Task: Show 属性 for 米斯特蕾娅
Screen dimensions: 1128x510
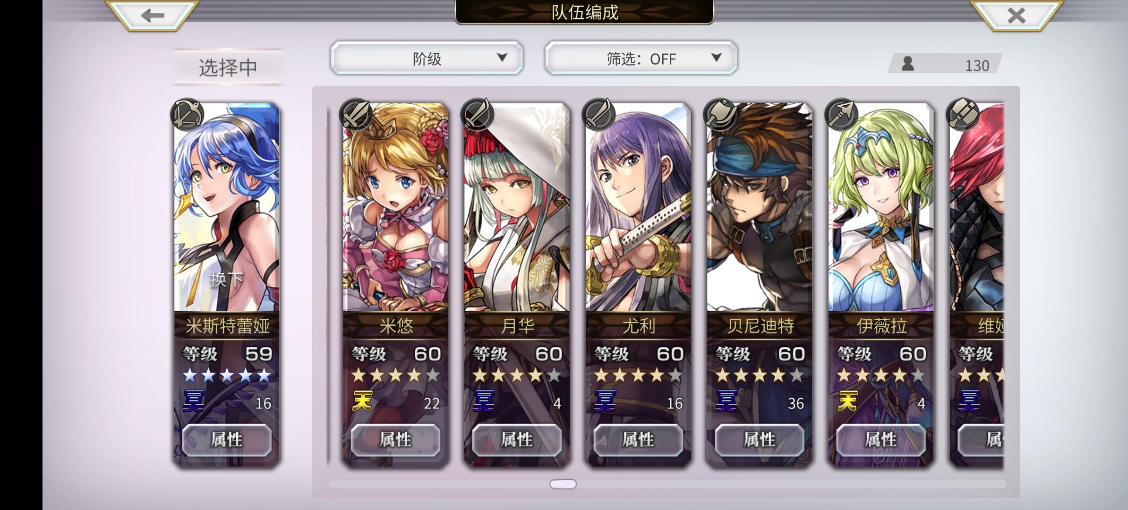Action: (227, 440)
